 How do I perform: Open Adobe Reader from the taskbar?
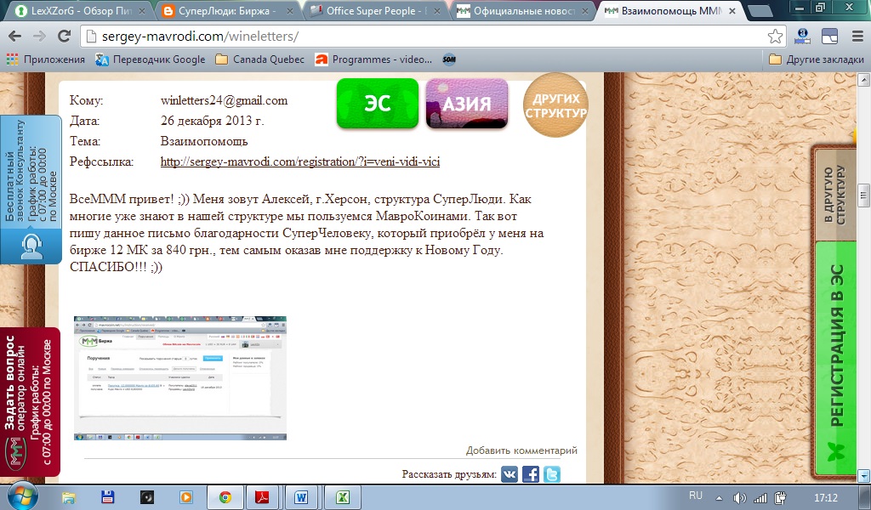(262, 497)
